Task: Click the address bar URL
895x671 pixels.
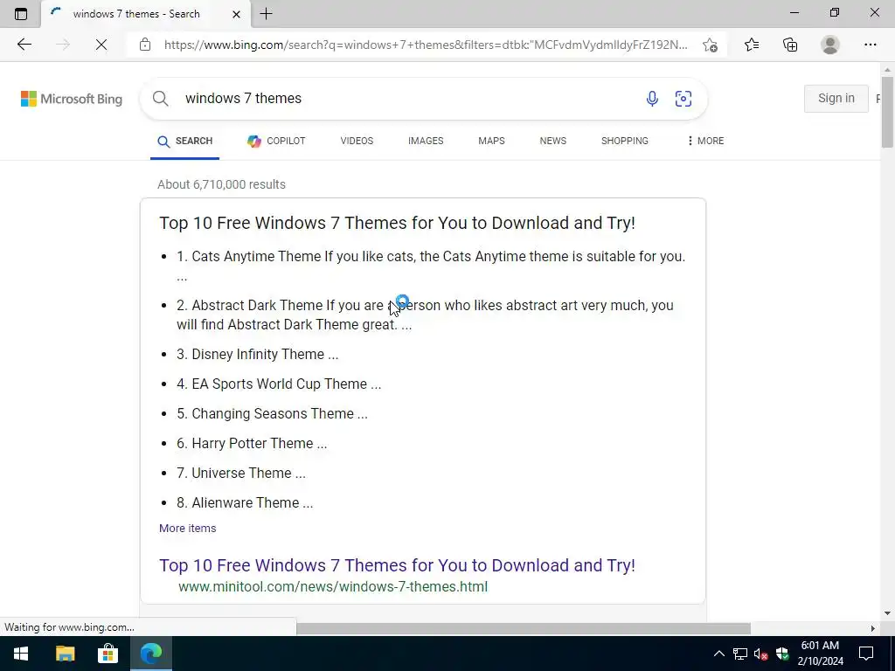Action: tap(426, 45)
